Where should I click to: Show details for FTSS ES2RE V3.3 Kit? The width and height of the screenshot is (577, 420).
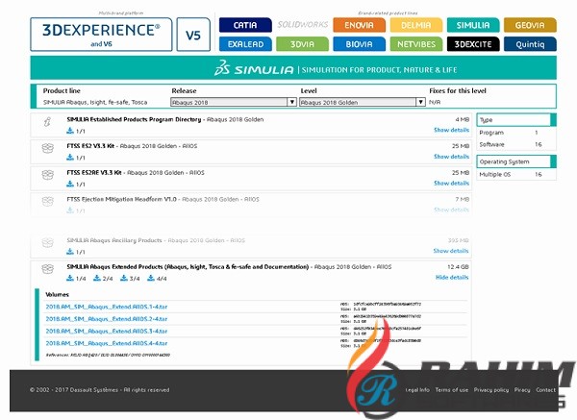click(451, 184)
